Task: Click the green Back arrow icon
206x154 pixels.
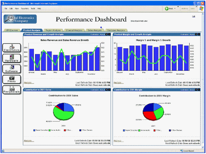Action: point(167,9)
